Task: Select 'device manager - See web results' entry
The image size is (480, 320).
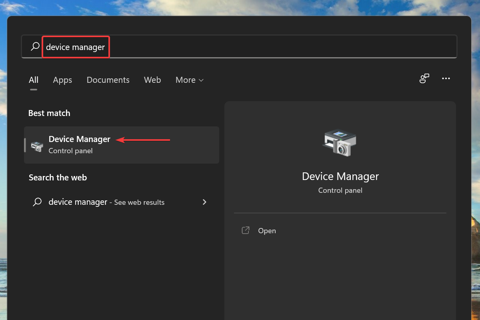Action: pyautogui.click(x=122, y=202)
